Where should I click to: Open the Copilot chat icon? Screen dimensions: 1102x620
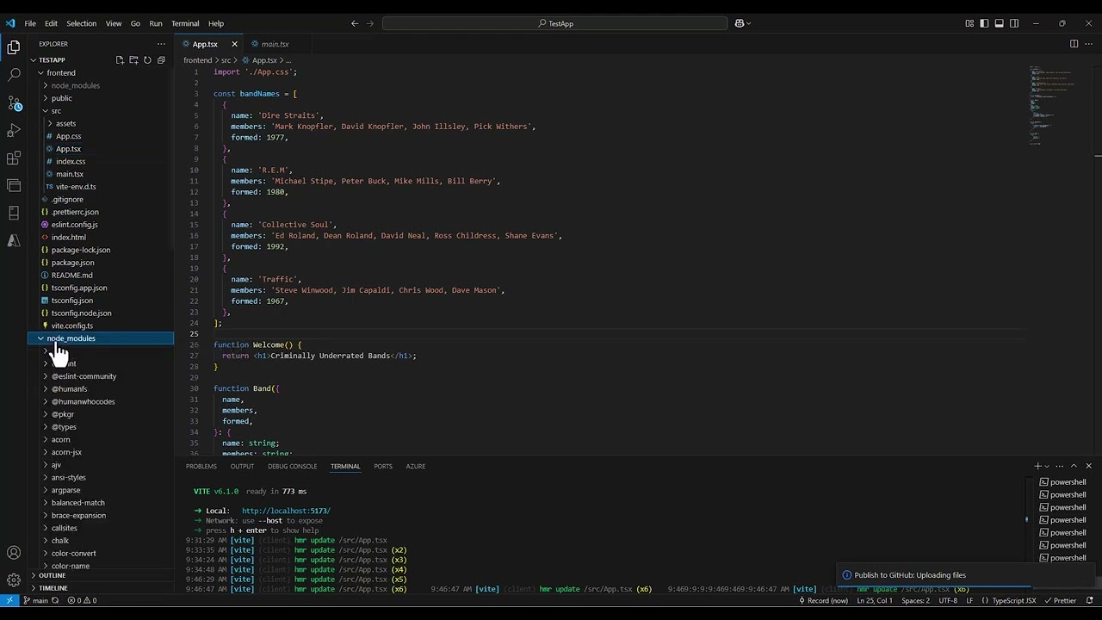(740, 23)
